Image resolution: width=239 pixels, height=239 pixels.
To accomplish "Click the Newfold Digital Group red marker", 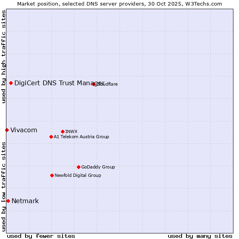I will point(52,175).
